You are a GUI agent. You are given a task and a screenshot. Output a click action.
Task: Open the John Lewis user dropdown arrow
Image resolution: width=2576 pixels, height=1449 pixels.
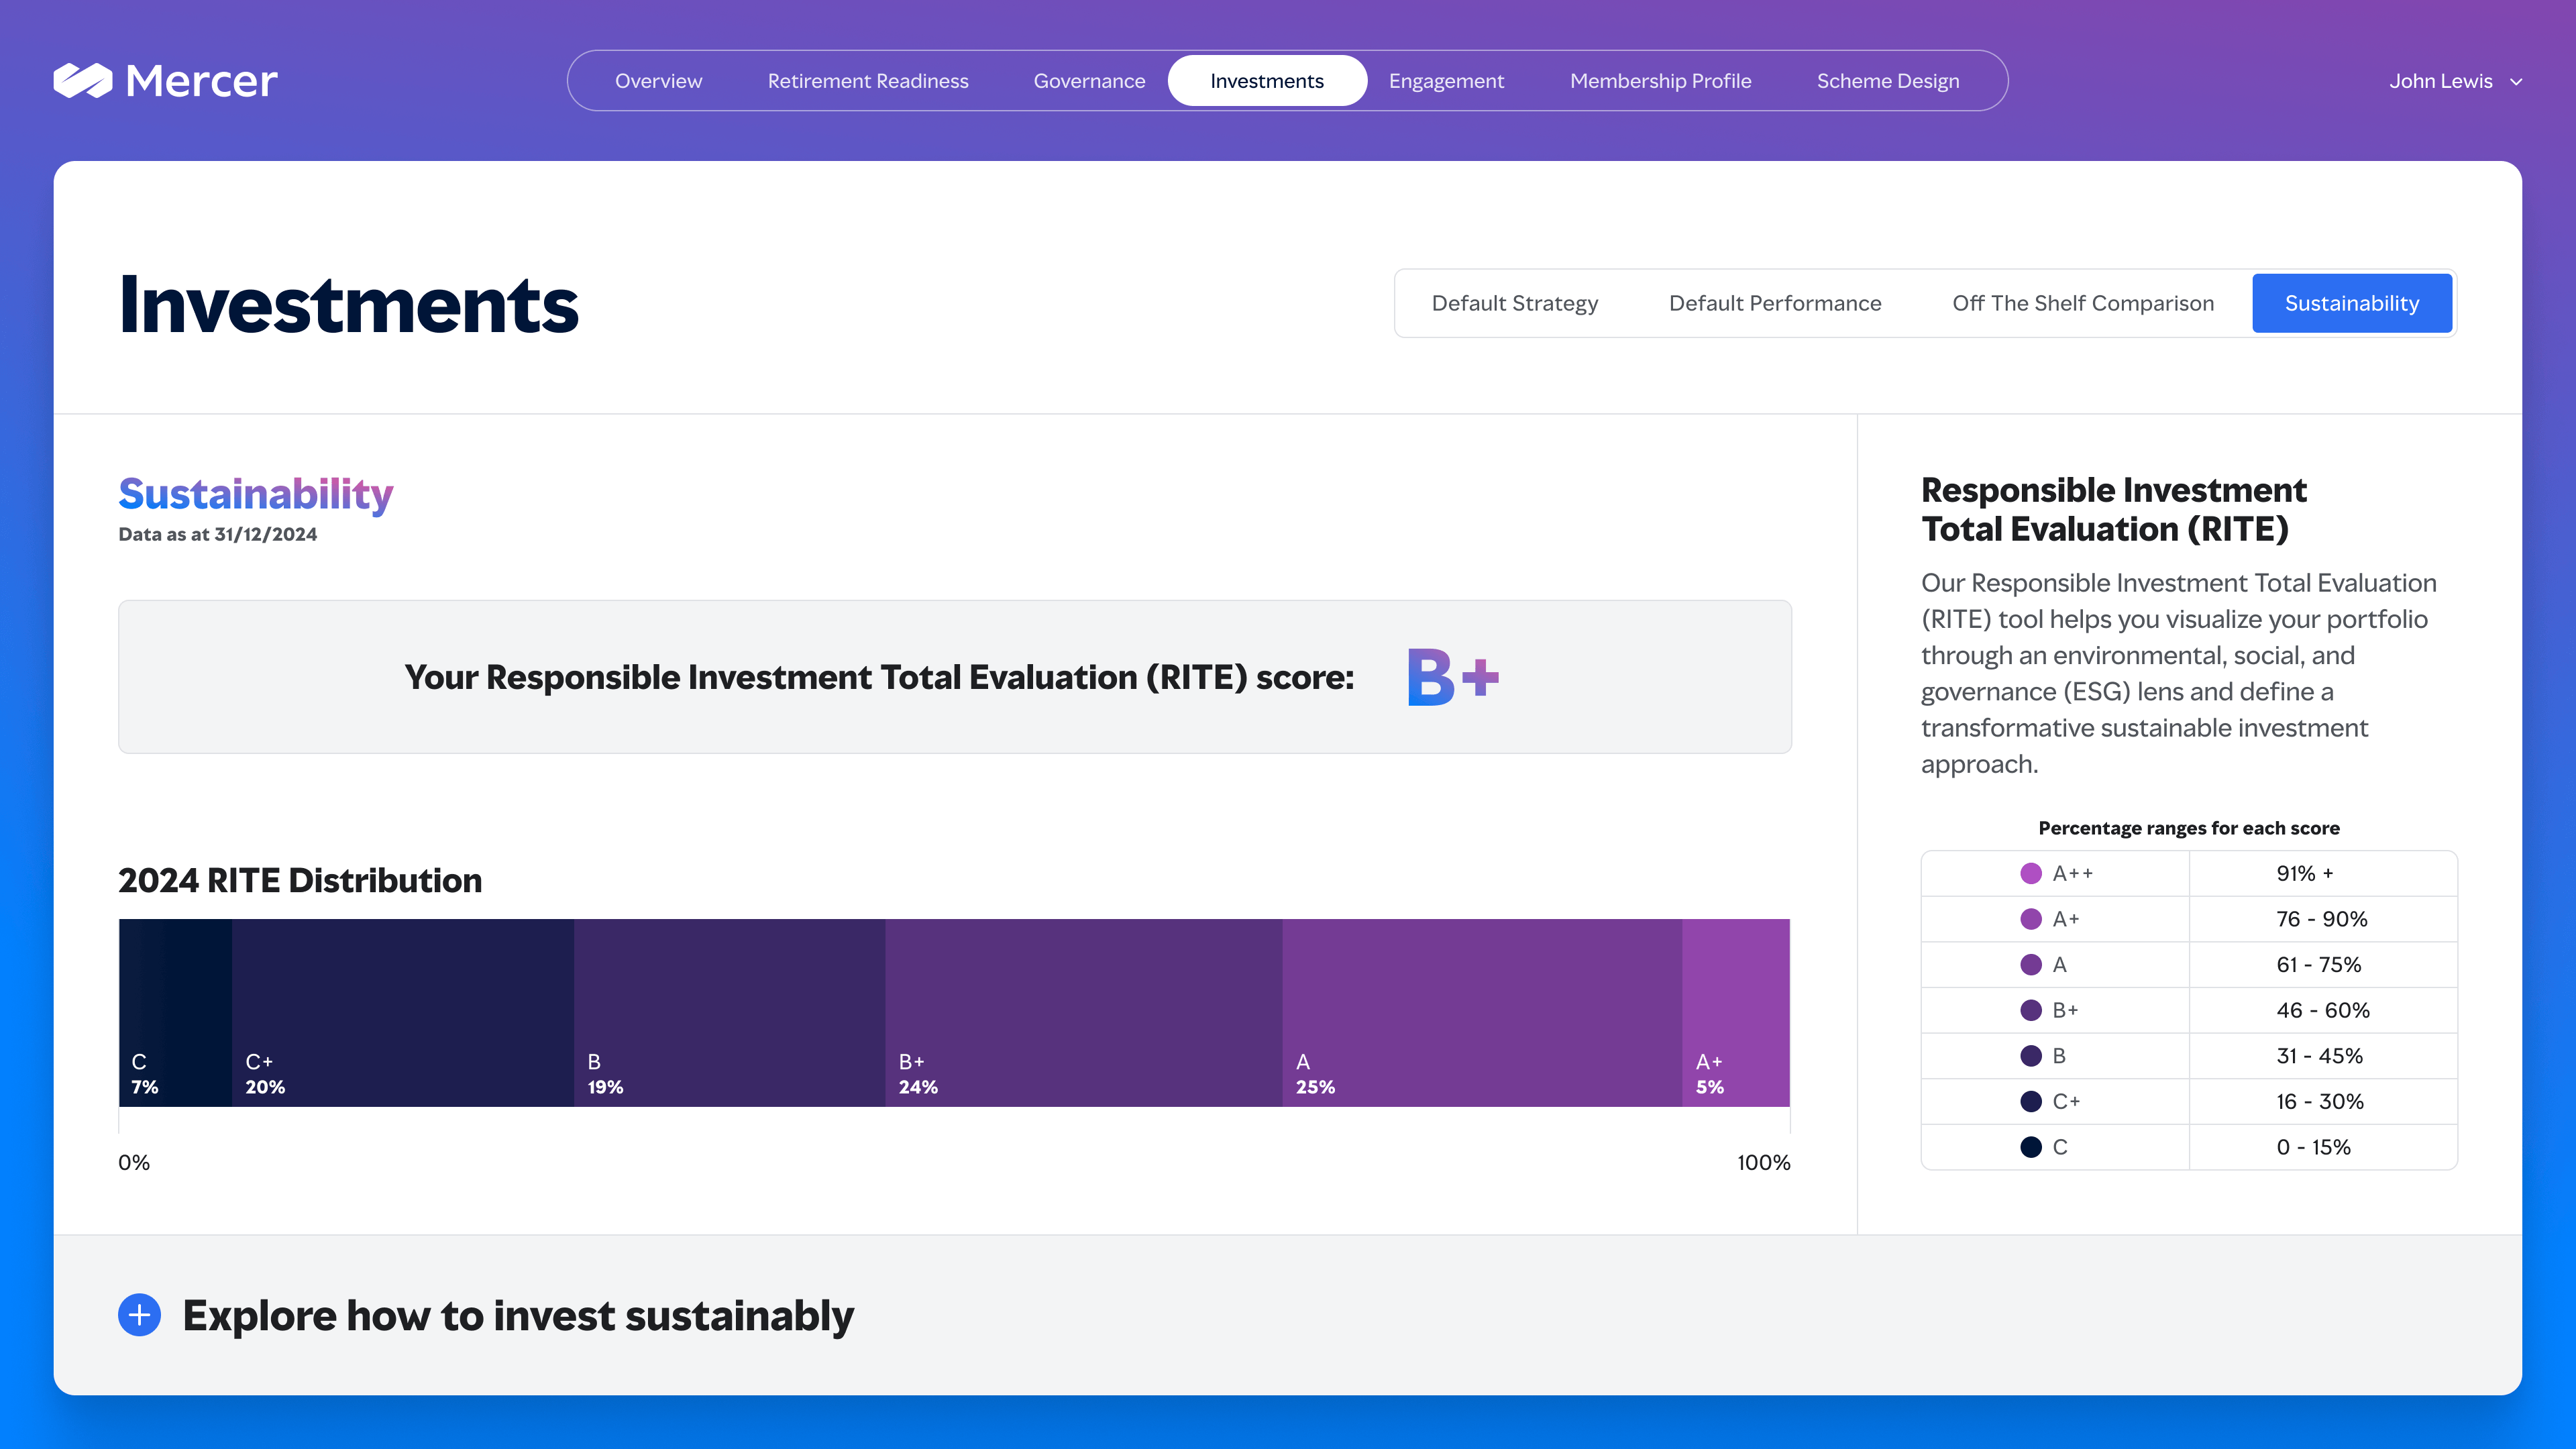(x=2517, y=82)
